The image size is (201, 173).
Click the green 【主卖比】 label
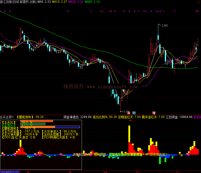pos(9,125)
